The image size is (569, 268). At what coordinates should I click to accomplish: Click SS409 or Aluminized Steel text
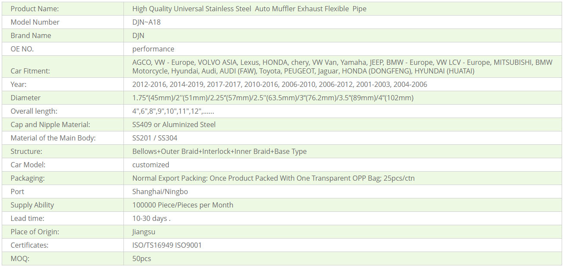[174, 124]
